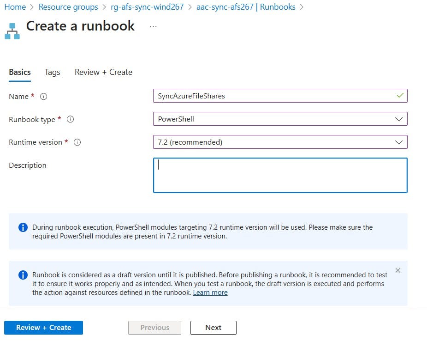Show info tooltip for Runbook type
Screen dimensions: 427x342
pos(70,119)
